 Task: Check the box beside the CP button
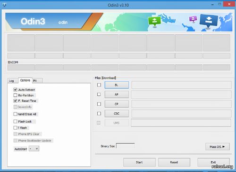[99, 104]
